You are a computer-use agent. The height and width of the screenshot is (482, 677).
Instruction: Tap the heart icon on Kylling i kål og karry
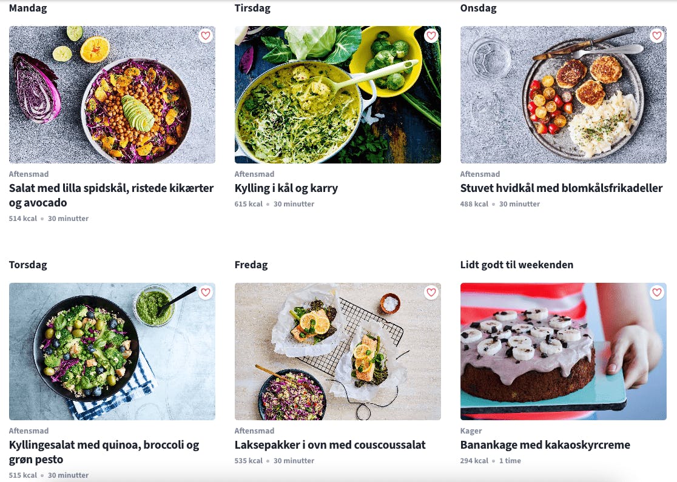point(431,36)
